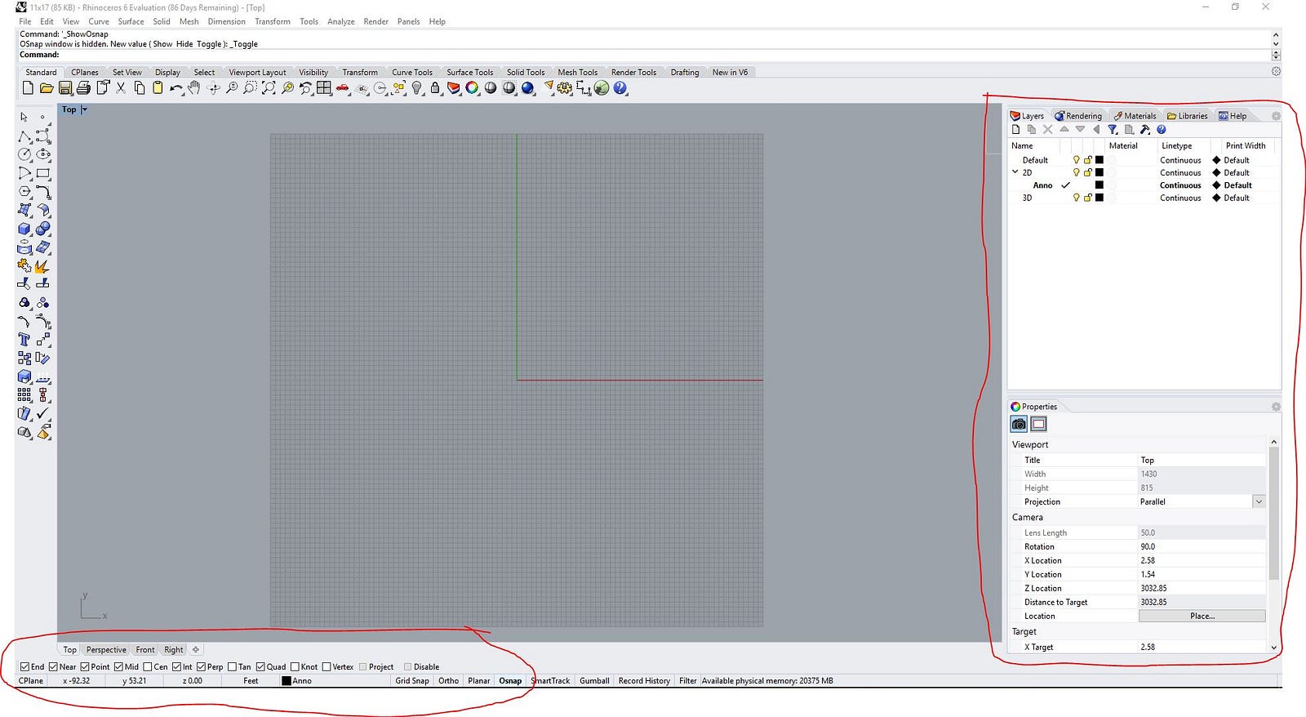
Task: Click the Explode icon in sidebar
Action: 42,265
